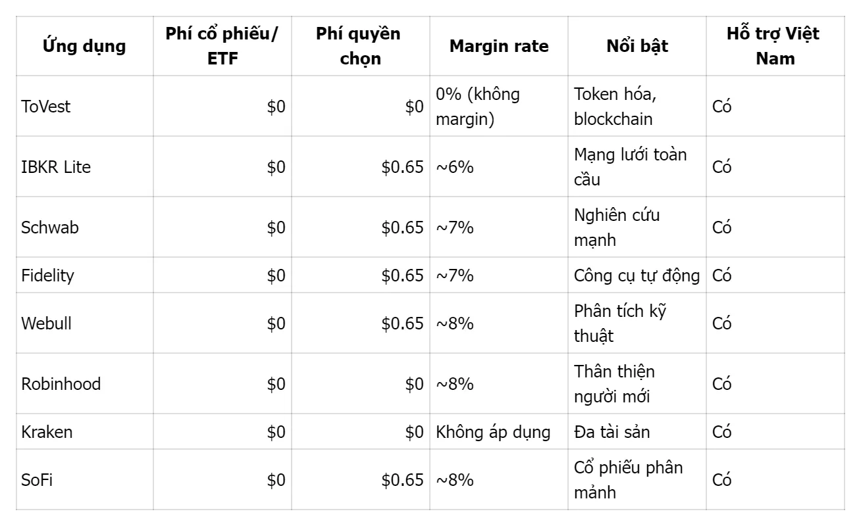Viewport: 861px width, 526px height.
Task: Select the "Đa tài sản" highlight cell
Action: [x=612, y=432]
